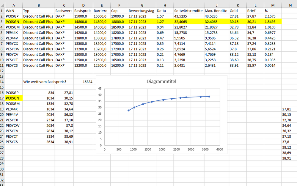The width and height of the screenshot is (297, 186).
Task: Click rightmost data point on chart line
Action: point(209,96)
